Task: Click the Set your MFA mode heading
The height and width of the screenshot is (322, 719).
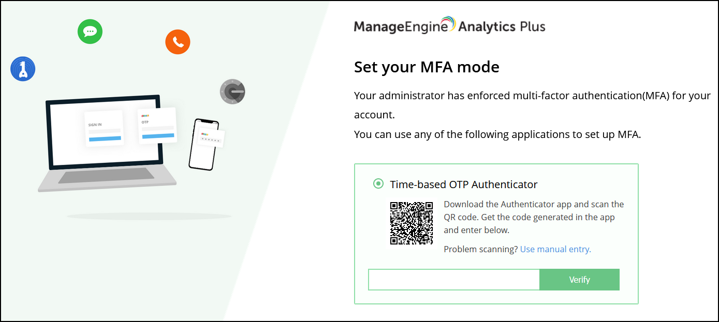Action: pyautogui.click(x=427, y=67)
